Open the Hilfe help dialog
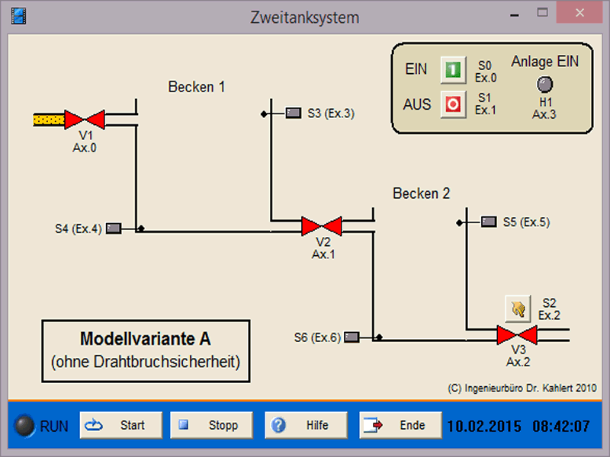The width and height of the screenshot is (610, 457). click(x=306, y=425)
